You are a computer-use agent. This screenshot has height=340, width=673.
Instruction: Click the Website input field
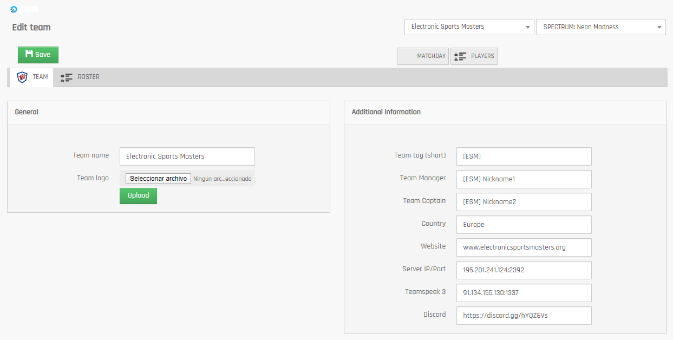pyautogui.click(x=524, y=247)
